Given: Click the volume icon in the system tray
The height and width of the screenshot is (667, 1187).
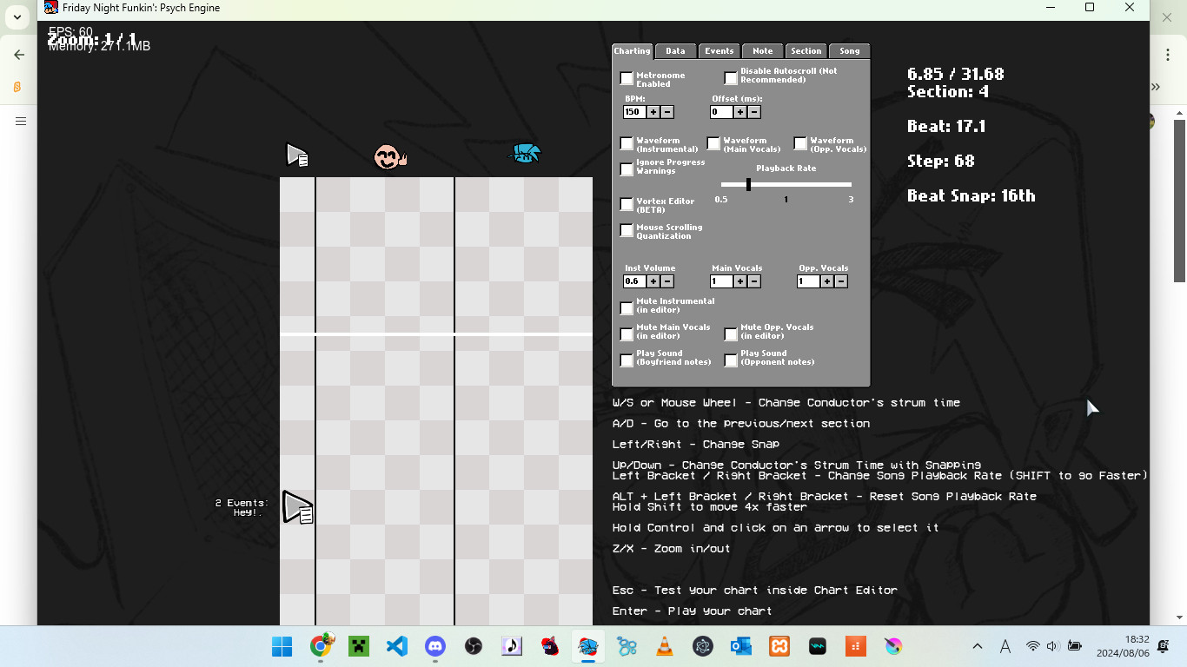Looking at the screenshot, I should click(x=1052, y=646).
